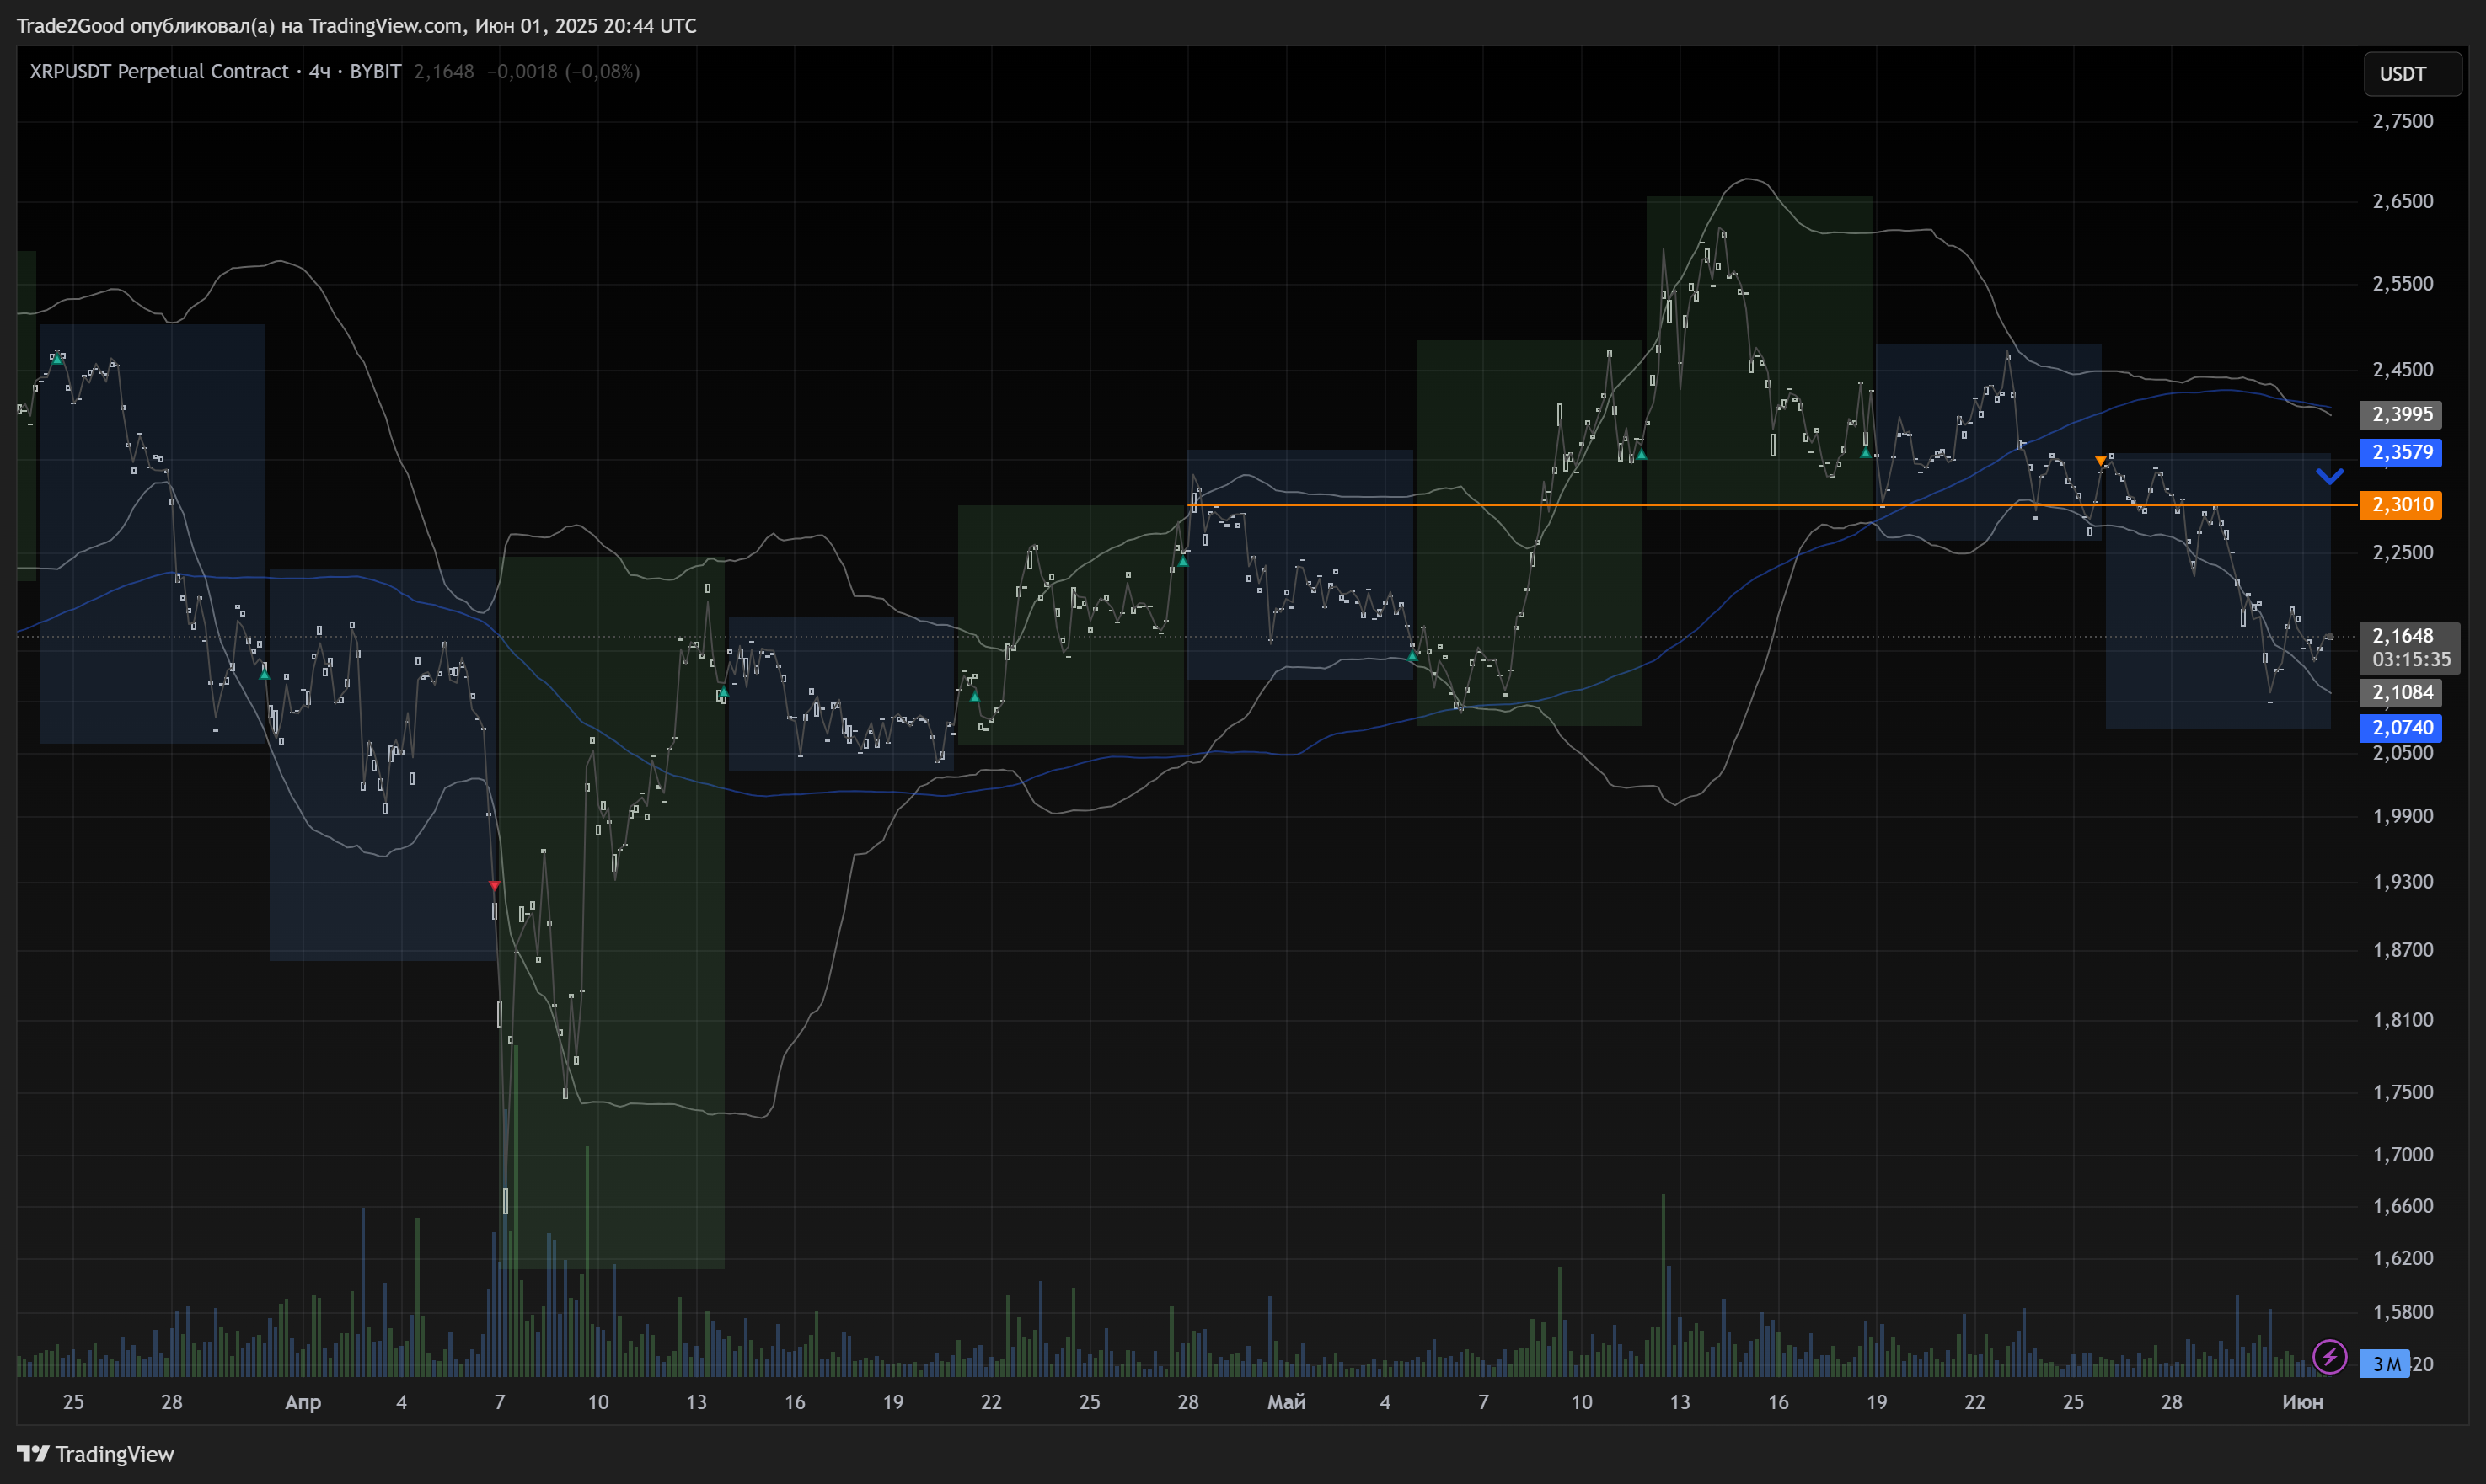Open the USDT currency selector
This screenshot has height=1484, width=2486.
pos(2411,74)
